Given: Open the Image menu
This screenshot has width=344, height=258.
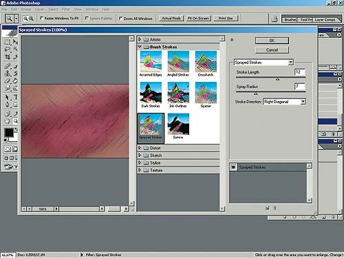Looking at the screenshot, I should 26,10.
